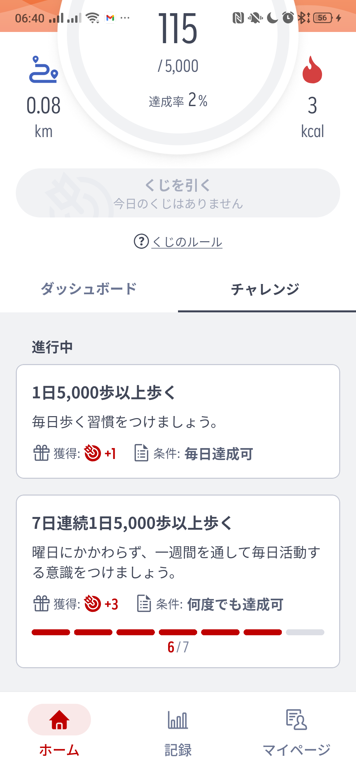Viewport: 356px width, 771px height.
Task: Tap the bar chart 記録 icon
Action: click(178, 720)
